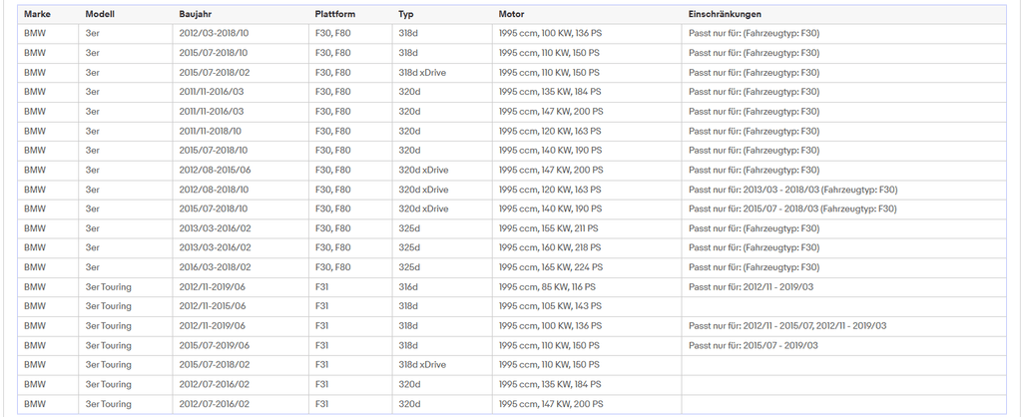Screen dimensions: 1022x417
Task: Click '325d' in the 2016/03-2018/02 row
Action: tap(409, 267)
